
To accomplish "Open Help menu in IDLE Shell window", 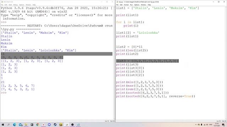I will [x=34, y=5].
